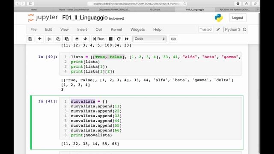Open a new browser tab plus
This screenshot has width=274, height=154.
tap(258, 9)
